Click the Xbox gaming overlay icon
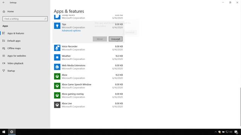 pyautogui.click(x=57, y=95)
